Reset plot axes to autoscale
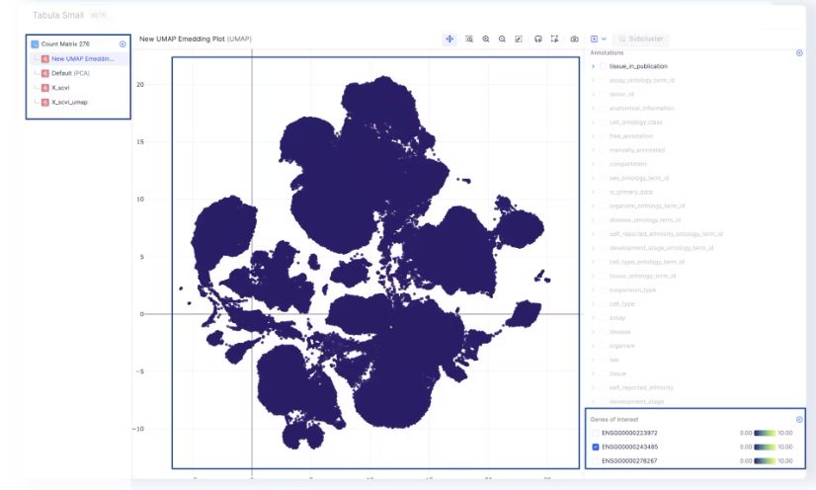 pos(519,39)
